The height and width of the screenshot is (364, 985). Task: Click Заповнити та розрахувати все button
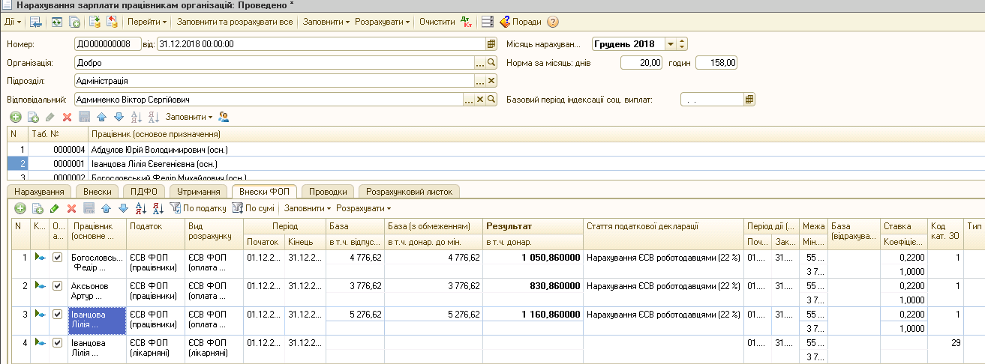click(x=233, y=22)
